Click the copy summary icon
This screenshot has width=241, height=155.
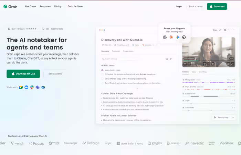coord(167,59)
